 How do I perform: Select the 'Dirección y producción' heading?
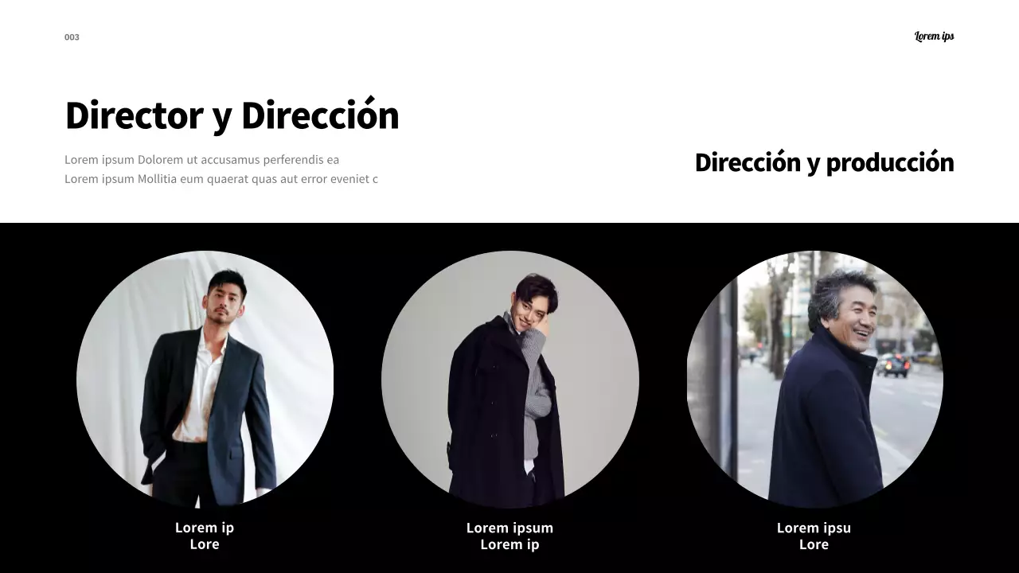tap(824, 162)
